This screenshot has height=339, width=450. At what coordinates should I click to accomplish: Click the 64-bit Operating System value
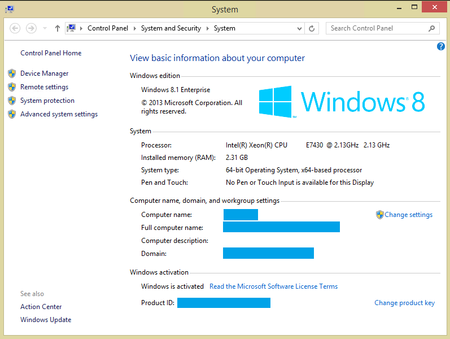(x=294, y=170)
